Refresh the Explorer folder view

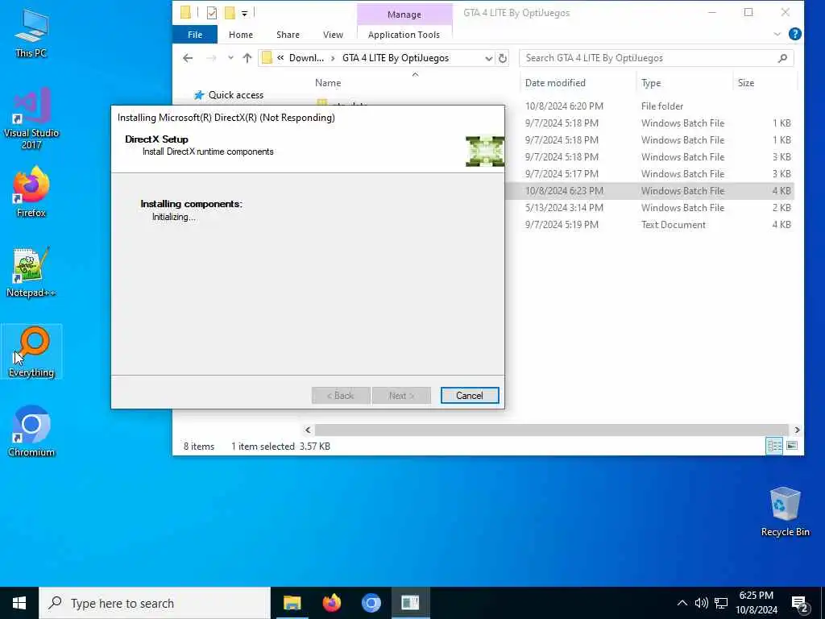503,58
